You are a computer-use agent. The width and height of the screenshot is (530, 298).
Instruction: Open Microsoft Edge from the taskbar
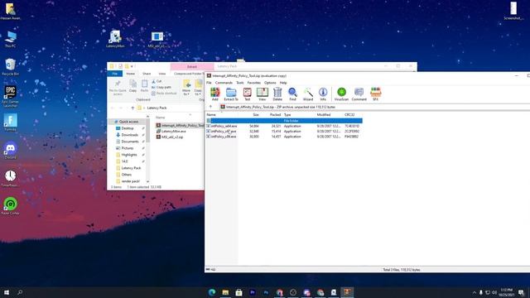coord(212,292)
